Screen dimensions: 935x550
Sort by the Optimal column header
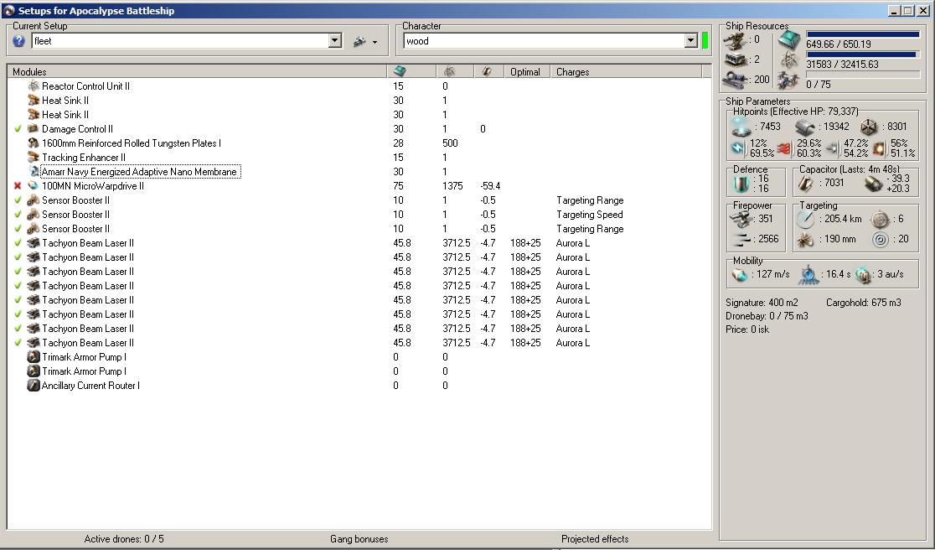pyautogui.click(x=526, y=71)
